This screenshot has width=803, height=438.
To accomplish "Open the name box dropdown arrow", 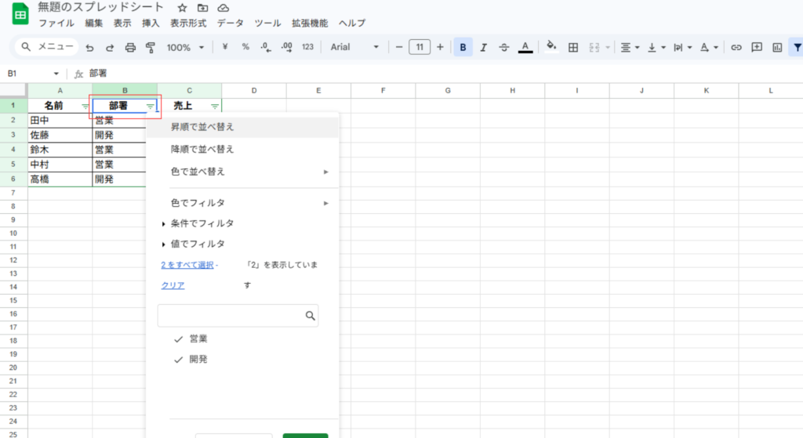I will click(x=56, y=74).
